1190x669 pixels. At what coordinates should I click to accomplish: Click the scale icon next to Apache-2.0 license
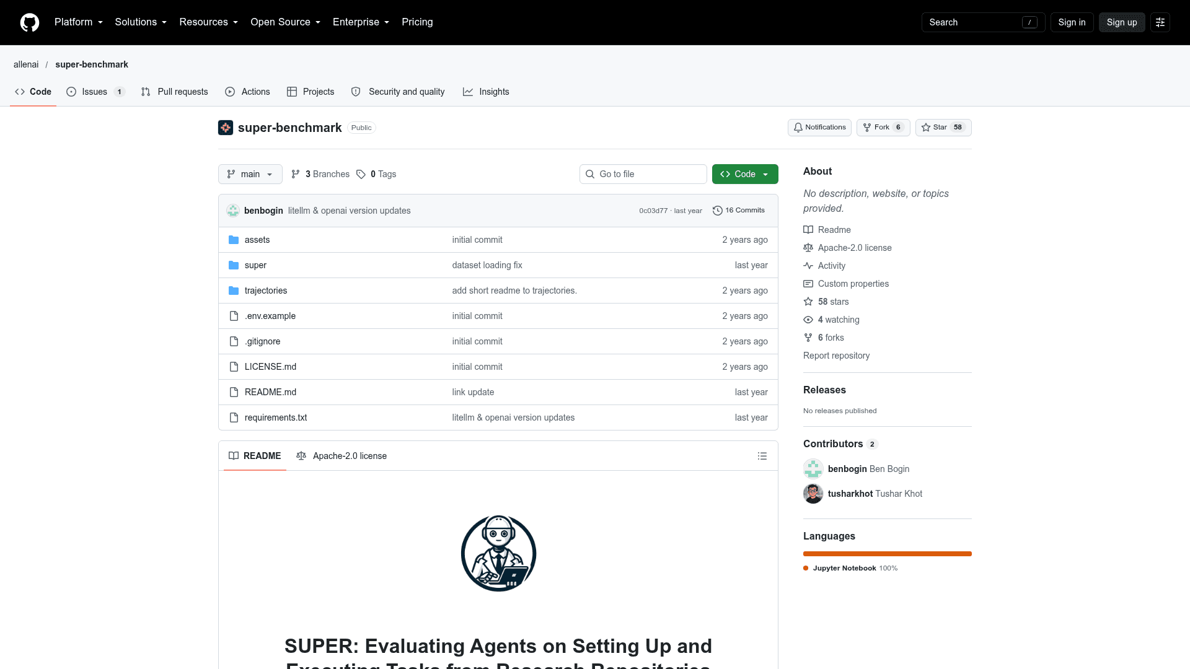click(808, 248)
